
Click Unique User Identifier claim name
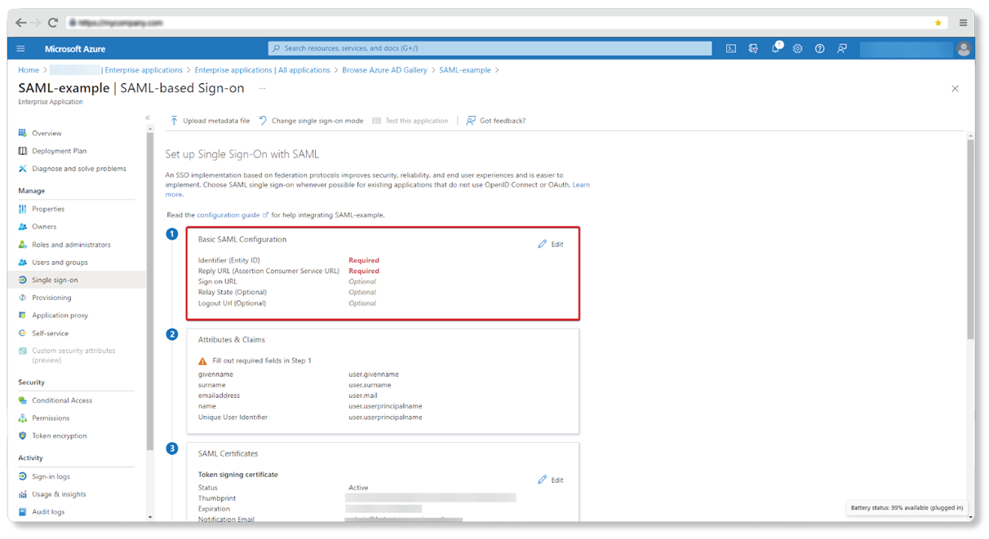(233, 418)
